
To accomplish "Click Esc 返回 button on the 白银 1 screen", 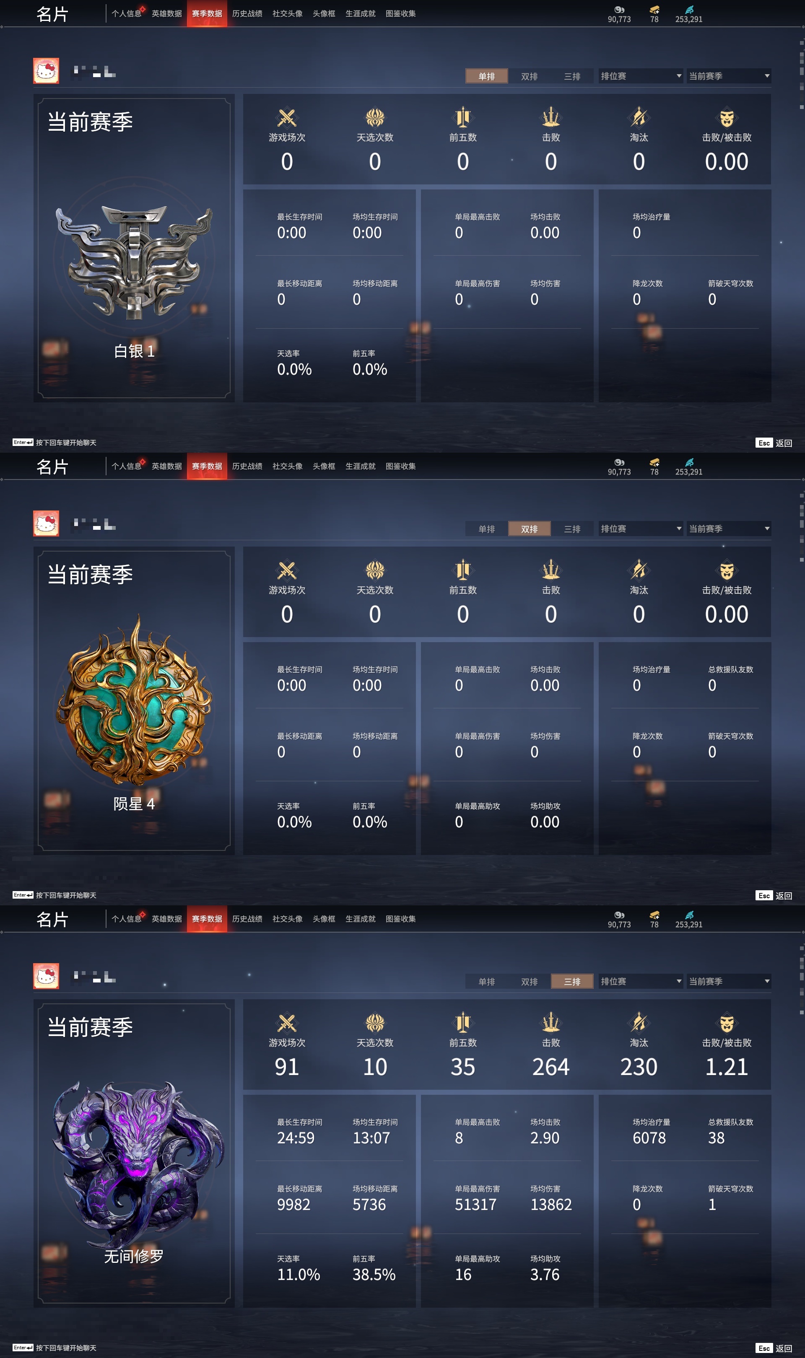I will 774,443.
